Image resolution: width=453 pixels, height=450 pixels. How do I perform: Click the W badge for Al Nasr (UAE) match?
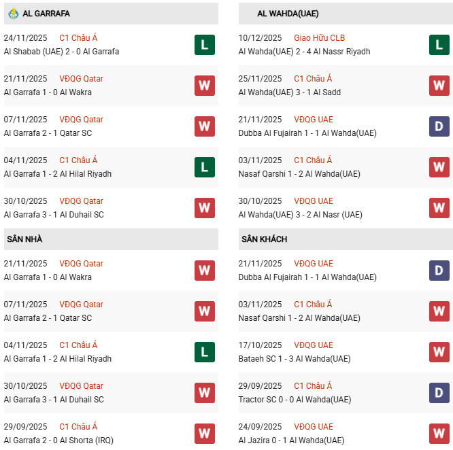[439, 208]
